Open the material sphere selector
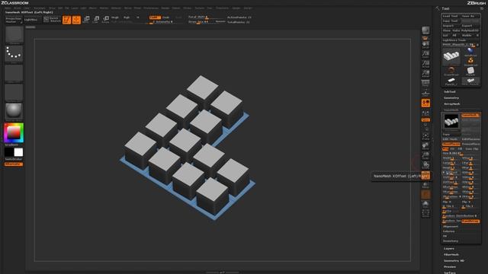This screenshot has height=274, width=488. pos(14,111)
